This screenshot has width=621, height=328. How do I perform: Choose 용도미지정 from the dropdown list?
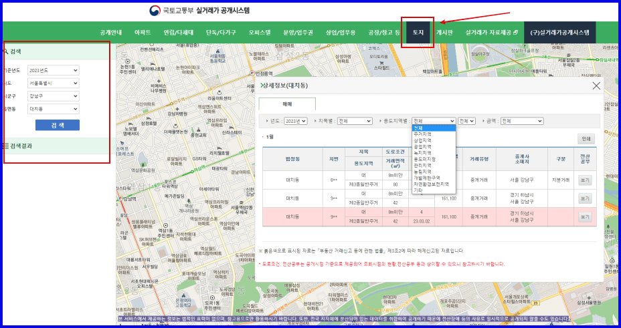(434, 159)
